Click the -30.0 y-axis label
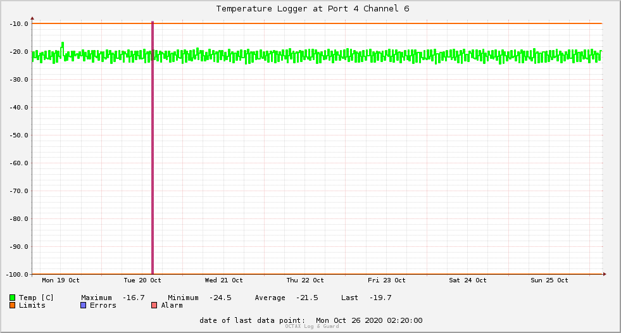Image resolution: width=621 pixels, height=333 pixels. [x=18, y=80]
